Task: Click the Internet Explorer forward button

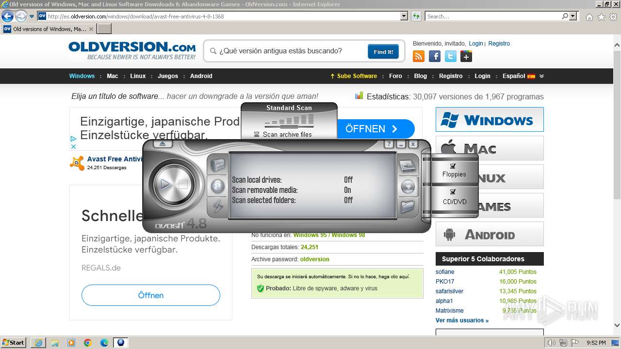Action: 21,16
